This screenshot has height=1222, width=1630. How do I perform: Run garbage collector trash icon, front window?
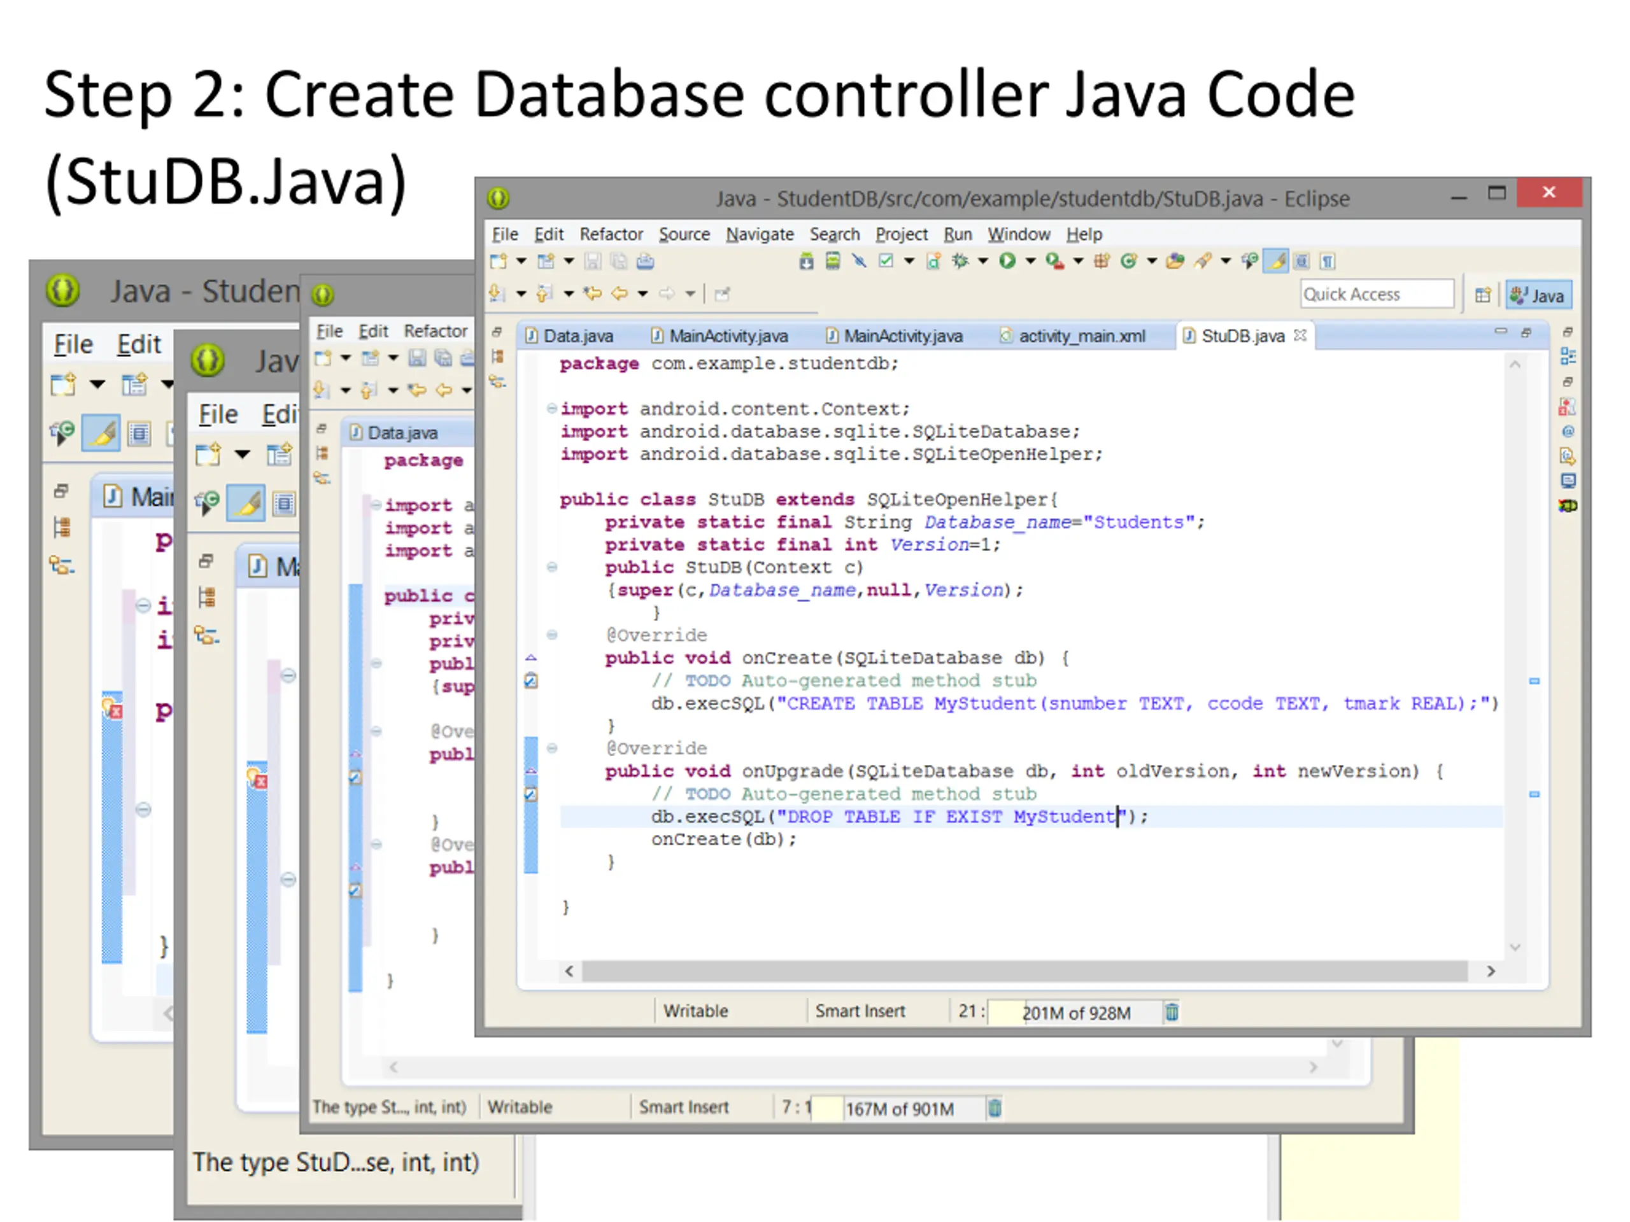[1172, 1013]
